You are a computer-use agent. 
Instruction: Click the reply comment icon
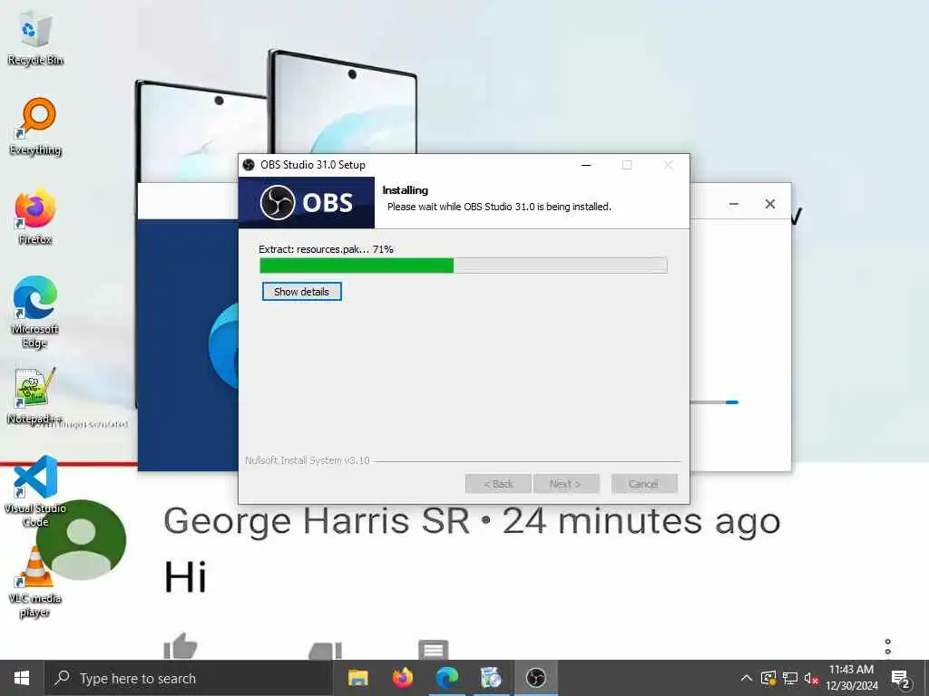click(x=433, y=650)
